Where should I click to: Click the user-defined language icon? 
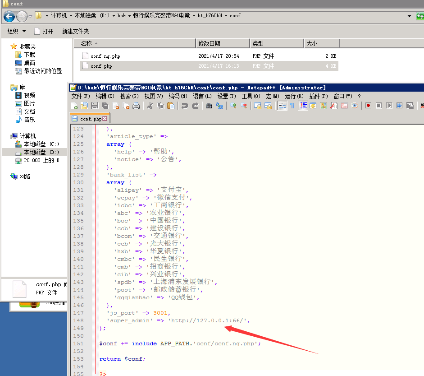click(x=313, y=106)
